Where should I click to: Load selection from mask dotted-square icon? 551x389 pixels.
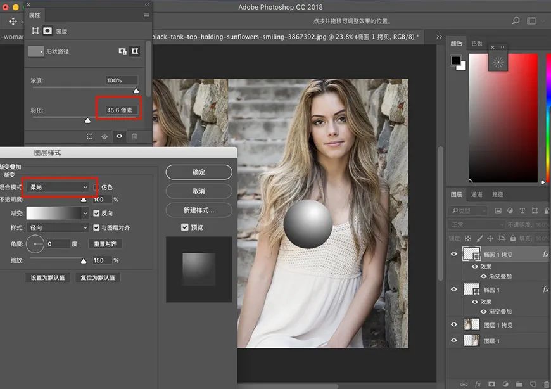click(89, 136)
